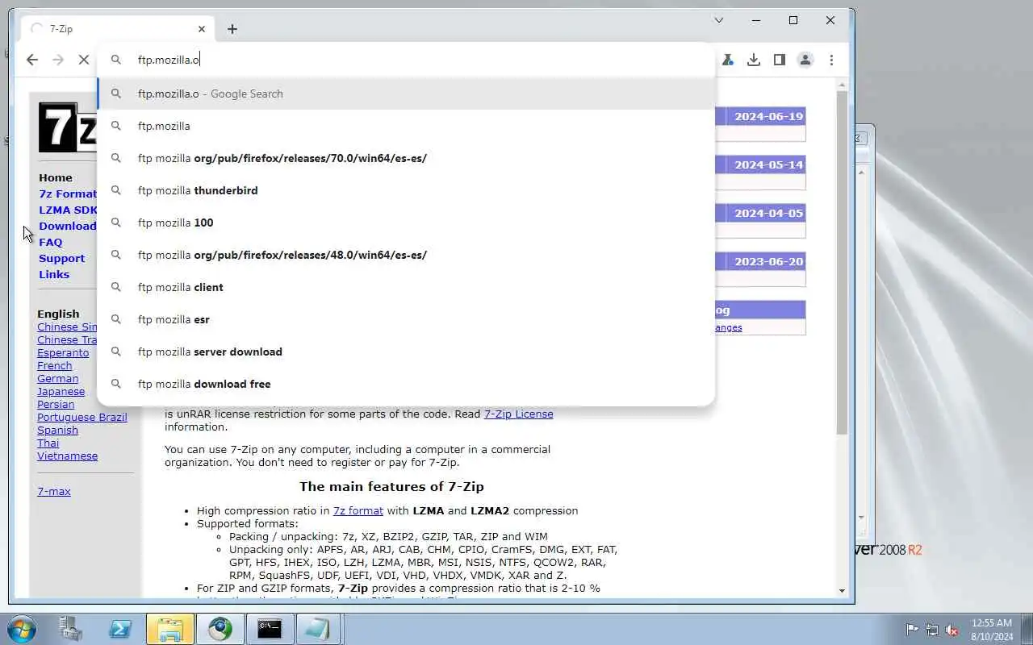The height and width of the screenshot is (645, 1033).
Task: Open a new tab with the plus button
Action: point(232,29)
